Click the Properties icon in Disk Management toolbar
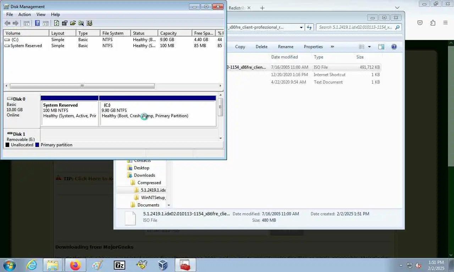 65,23
